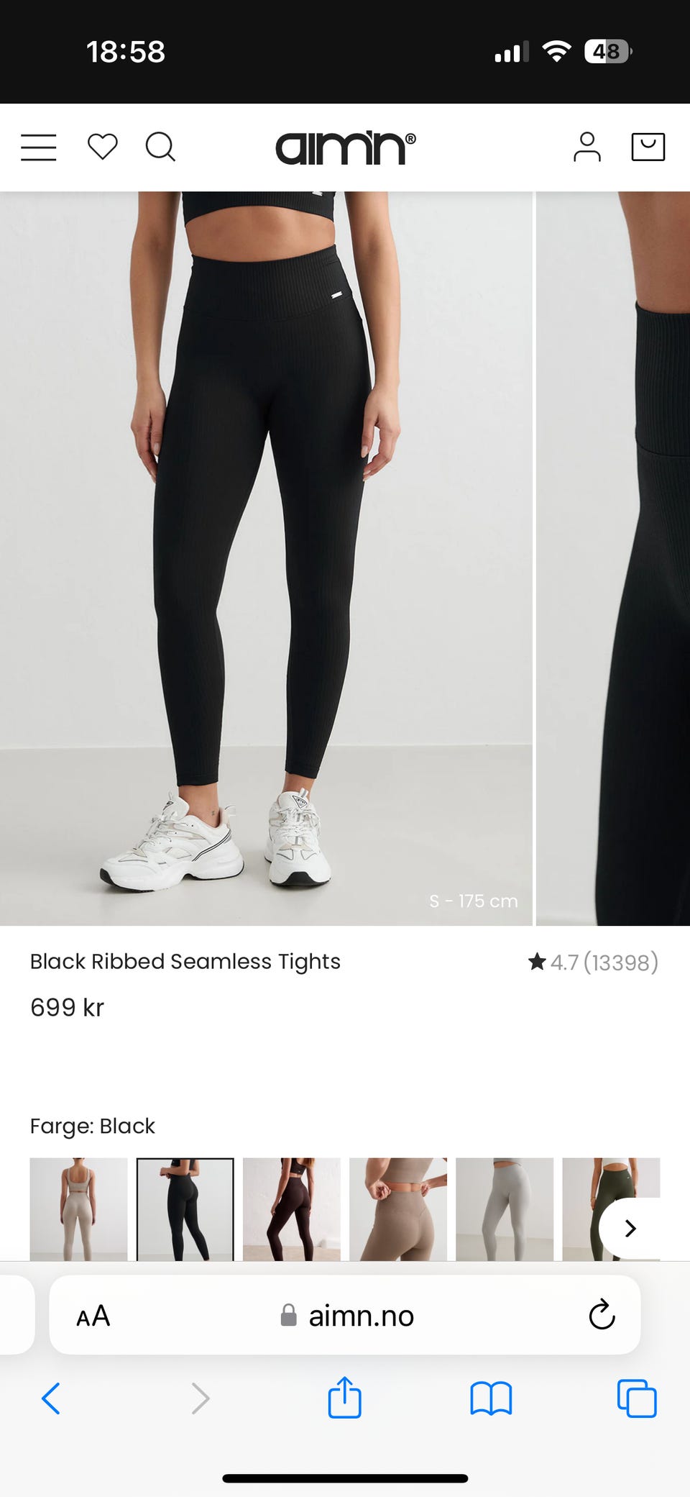Open the account profile icon
This screenshot has width=690, height=1497.
coord(586,147)
